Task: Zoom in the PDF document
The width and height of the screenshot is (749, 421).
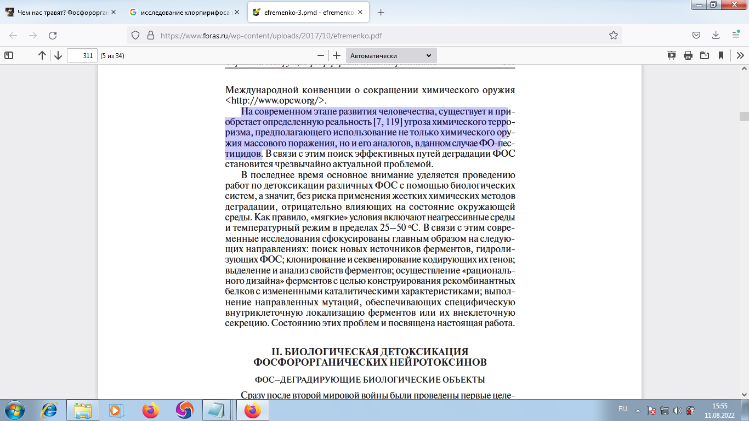Action: [337, 55]
